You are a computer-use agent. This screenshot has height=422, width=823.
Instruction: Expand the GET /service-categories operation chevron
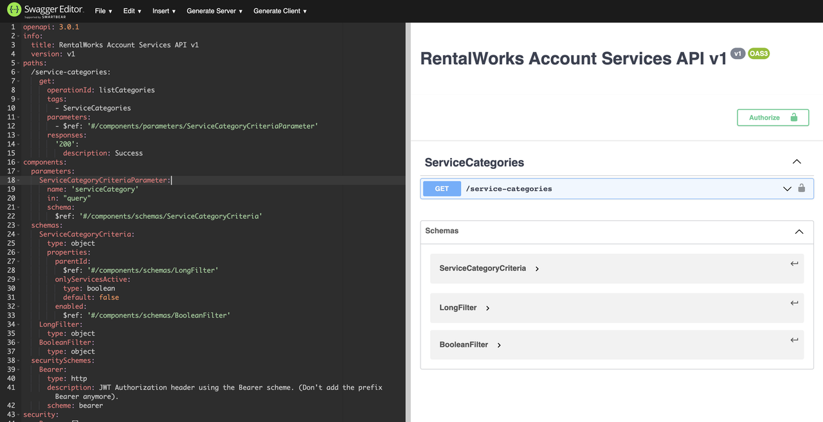point(787,189)
